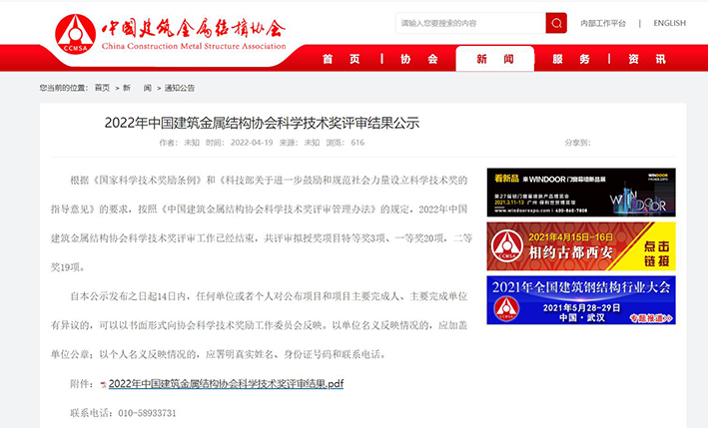Open the 2021年全国建筑钢结构行业大会 banner
This screenshot has height=428, width=708.
[x=581, y=300]
